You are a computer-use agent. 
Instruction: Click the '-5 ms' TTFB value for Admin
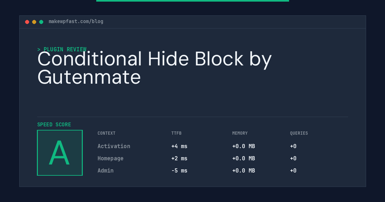179,171
